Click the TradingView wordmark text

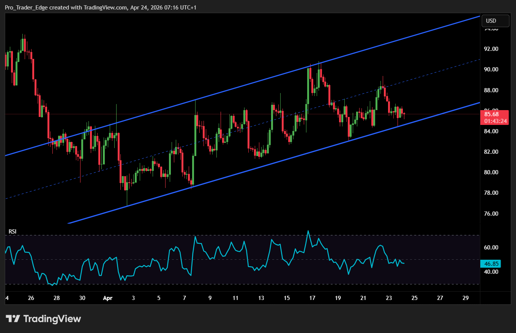[52, 319]
